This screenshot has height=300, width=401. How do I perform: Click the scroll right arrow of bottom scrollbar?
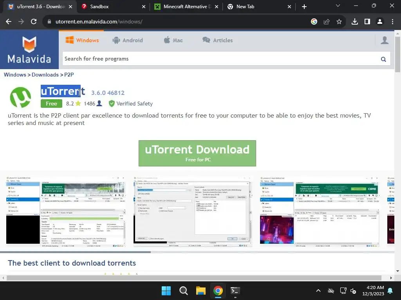point(391,278)
